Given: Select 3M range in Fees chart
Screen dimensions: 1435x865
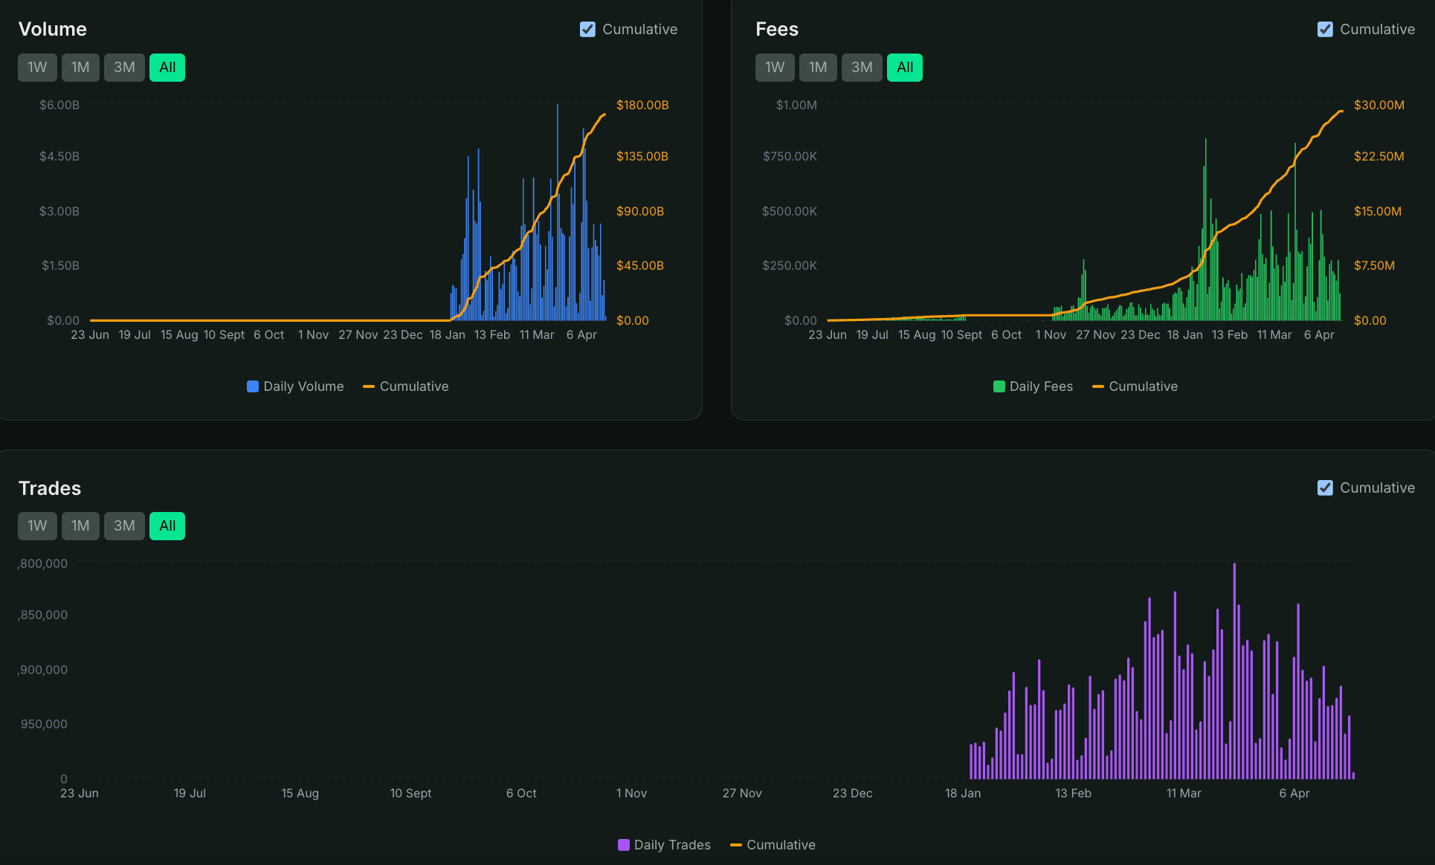Looking at the screenshot, I should [862, 68].
